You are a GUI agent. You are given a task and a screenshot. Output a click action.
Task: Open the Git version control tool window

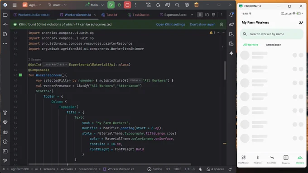coord(5,161)
